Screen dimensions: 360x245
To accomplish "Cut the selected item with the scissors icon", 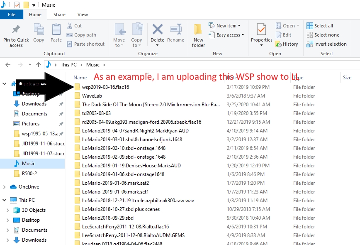I will pos(74,26).
